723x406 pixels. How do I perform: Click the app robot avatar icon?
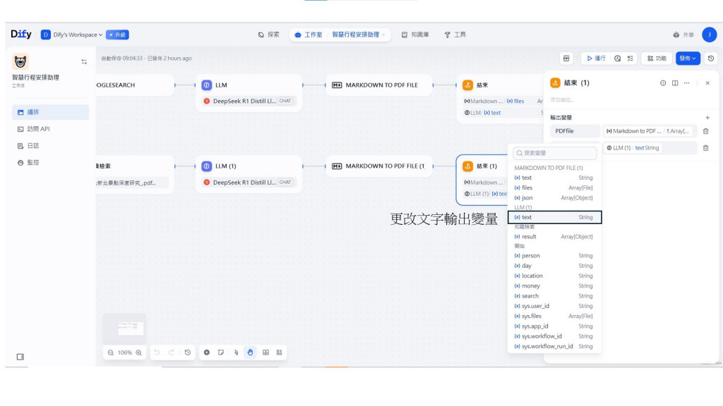[20, 61]
